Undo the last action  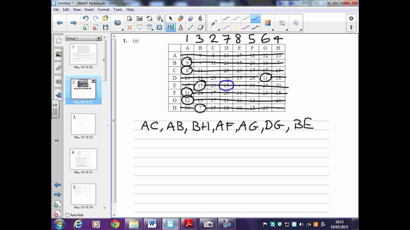pos(86,18)
